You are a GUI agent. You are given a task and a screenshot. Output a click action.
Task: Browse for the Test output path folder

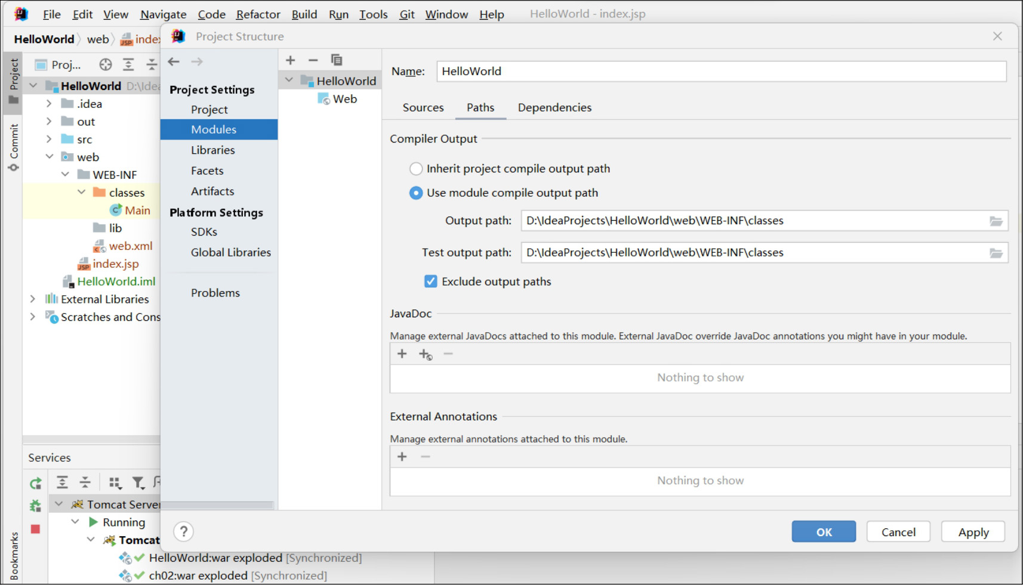tap(996, 253)
